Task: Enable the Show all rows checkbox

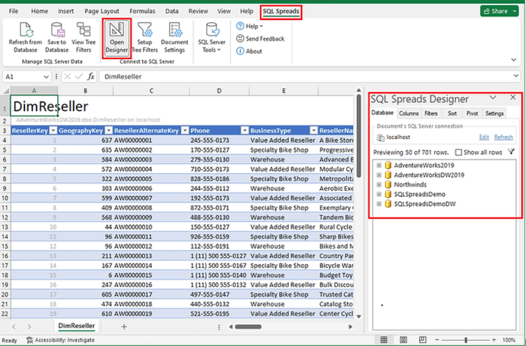Action: pyautogui.click(x=459, y=152)
